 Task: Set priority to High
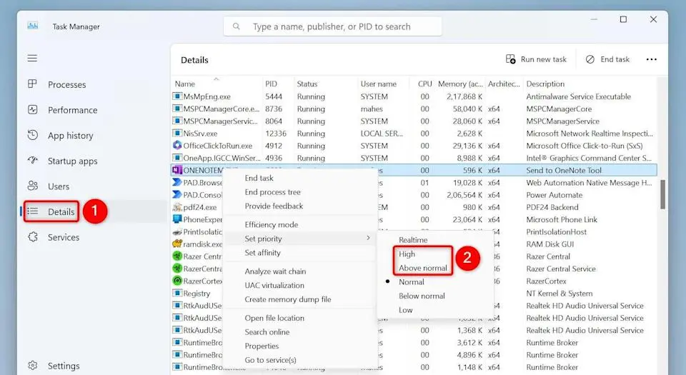[x=407, y=254]
